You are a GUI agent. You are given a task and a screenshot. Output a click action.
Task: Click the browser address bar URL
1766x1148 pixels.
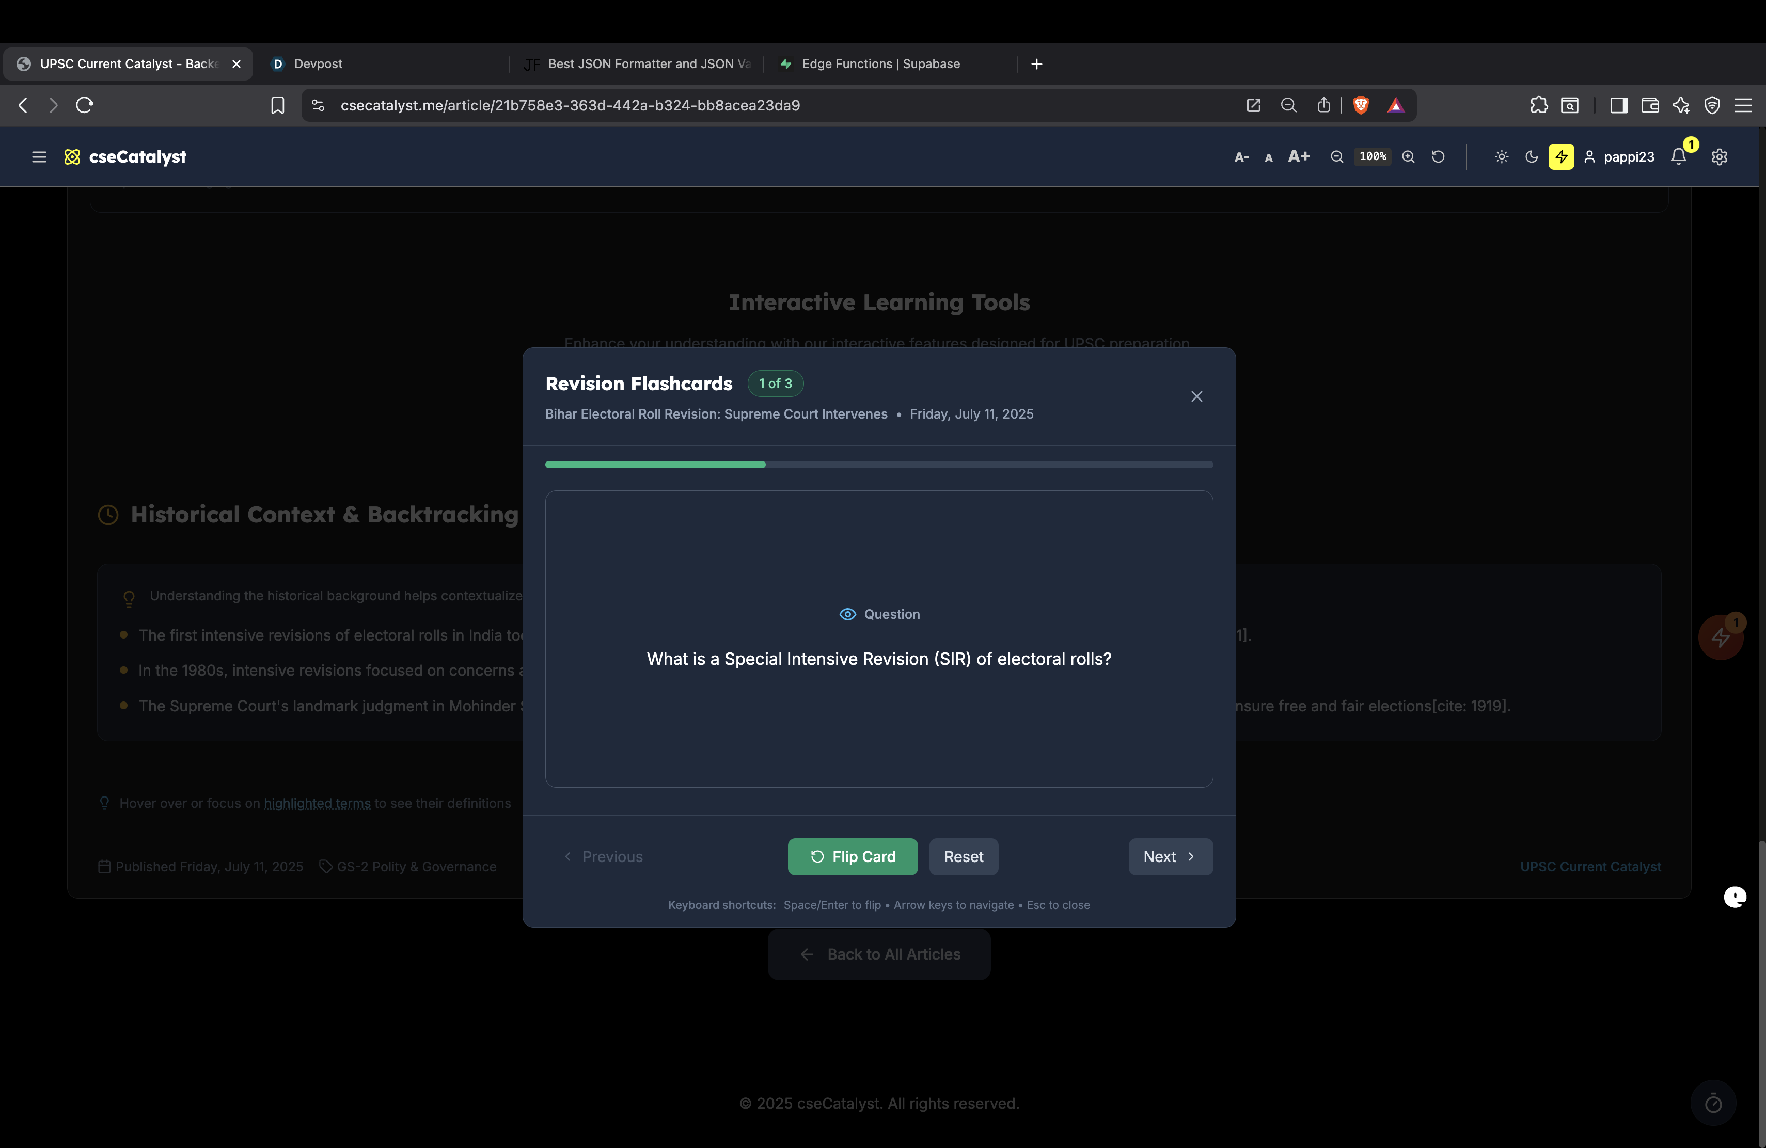click(x=570, y=105)
